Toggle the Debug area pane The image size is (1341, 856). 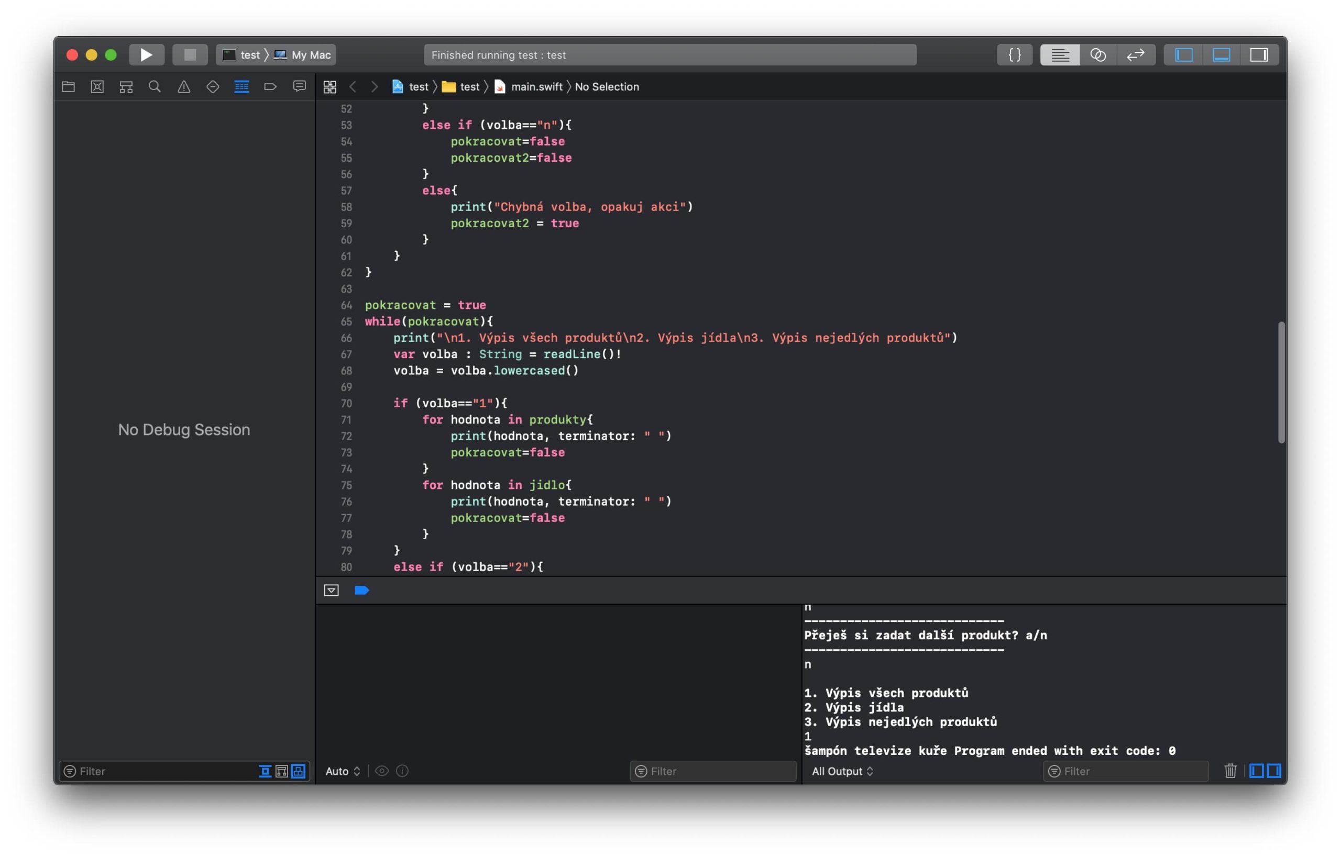click(x=1221, y=54)
